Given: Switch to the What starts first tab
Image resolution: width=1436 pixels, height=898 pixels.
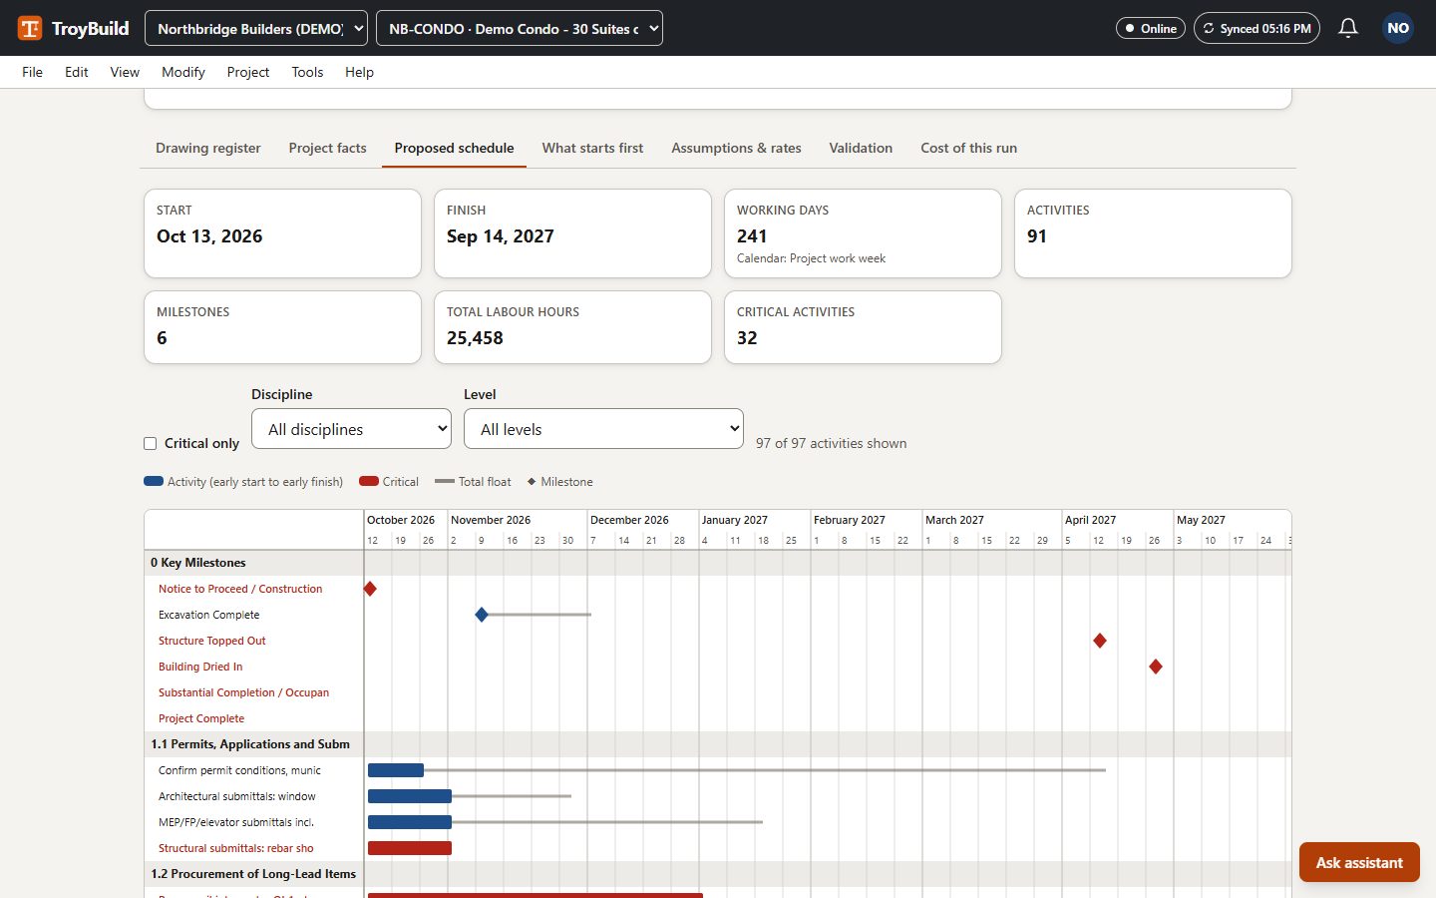Looking at the screenshot, I should click(x=592, y=148).
